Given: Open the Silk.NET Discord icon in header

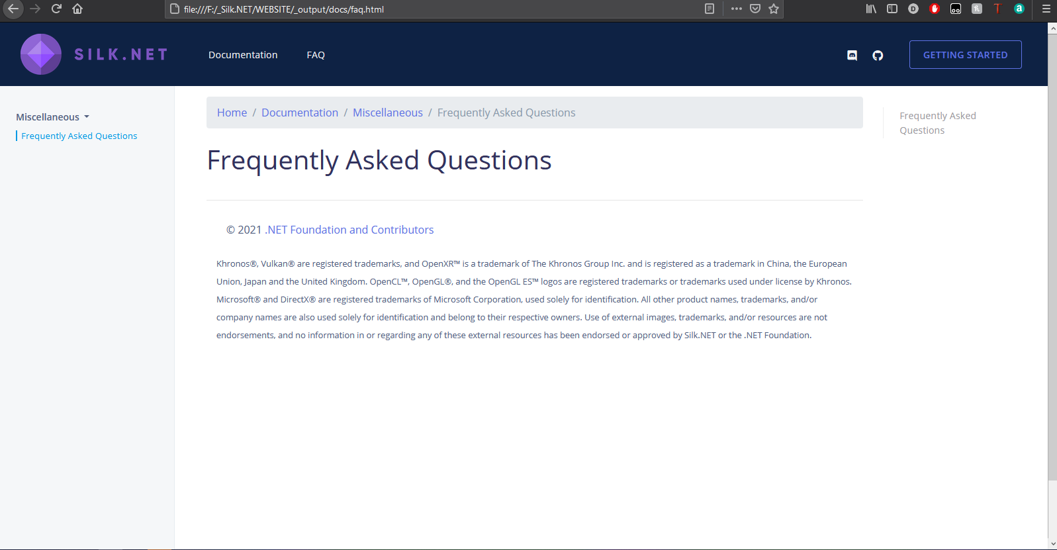Looking at the screenshot, I should click(852, 56).
